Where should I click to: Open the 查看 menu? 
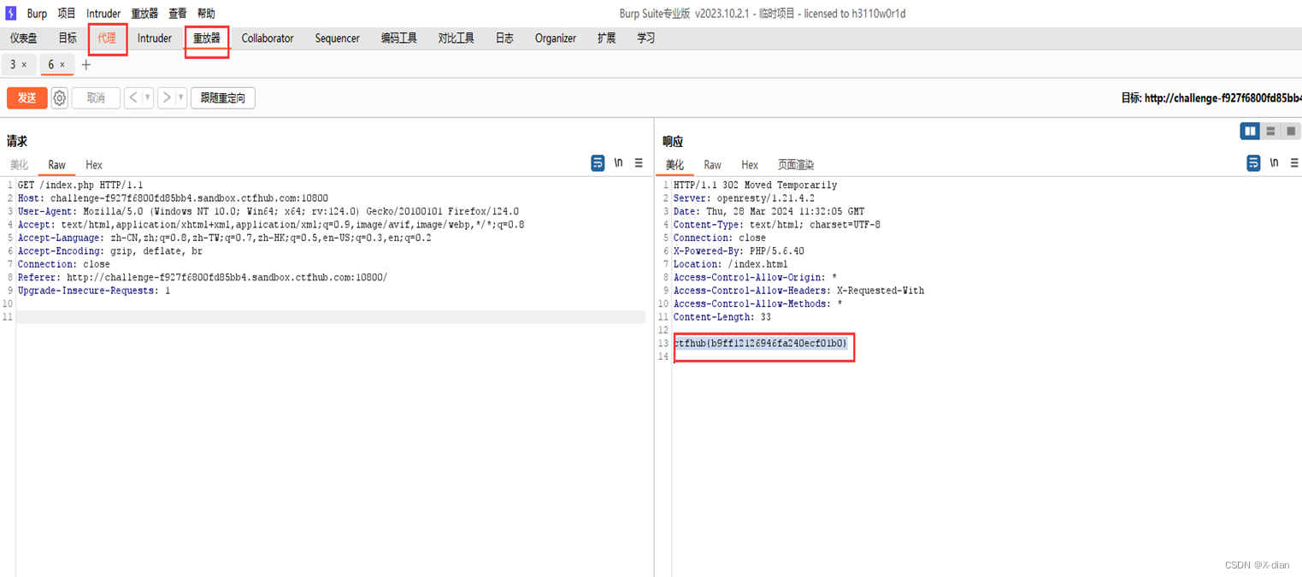176,13
